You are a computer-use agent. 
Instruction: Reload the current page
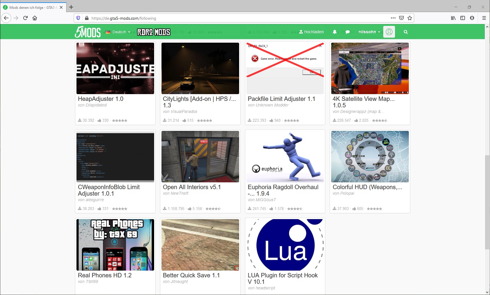point(25,18)
